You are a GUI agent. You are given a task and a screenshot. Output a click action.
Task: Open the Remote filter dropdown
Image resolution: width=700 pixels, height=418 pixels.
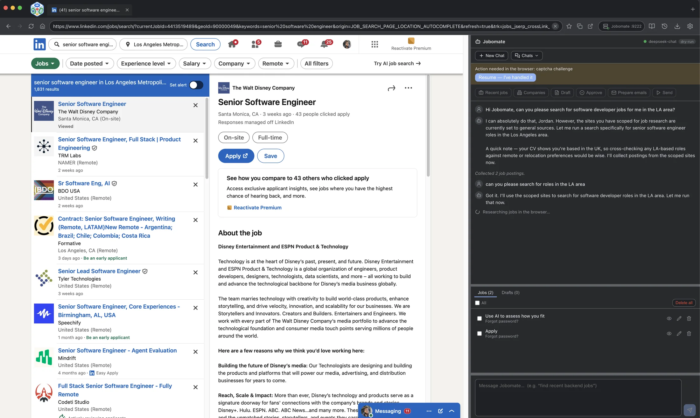pos(276,63)
